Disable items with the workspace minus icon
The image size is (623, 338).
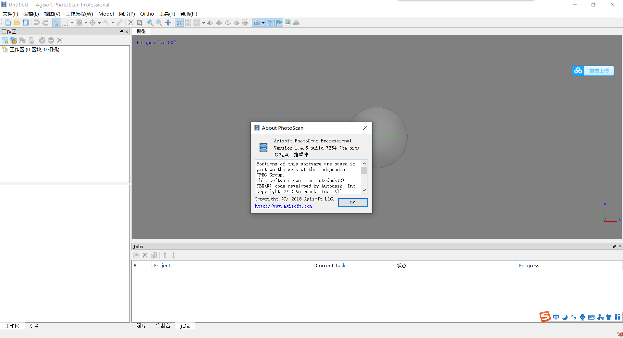(x=51, y=41)
